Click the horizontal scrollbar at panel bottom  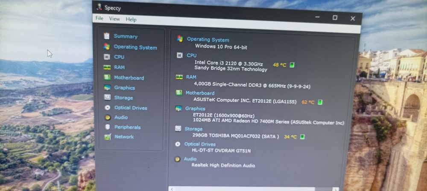click(254, 189)
